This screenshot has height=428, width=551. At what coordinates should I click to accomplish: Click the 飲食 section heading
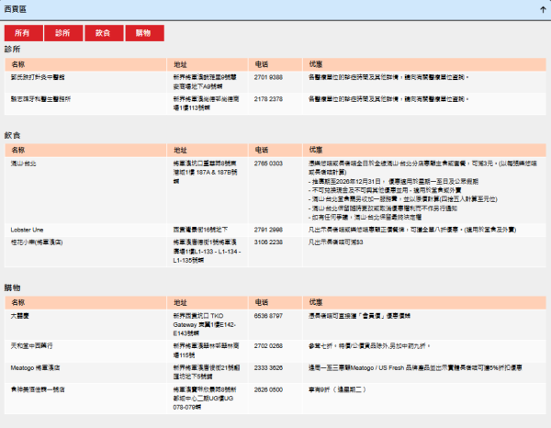tap(12, 135)
